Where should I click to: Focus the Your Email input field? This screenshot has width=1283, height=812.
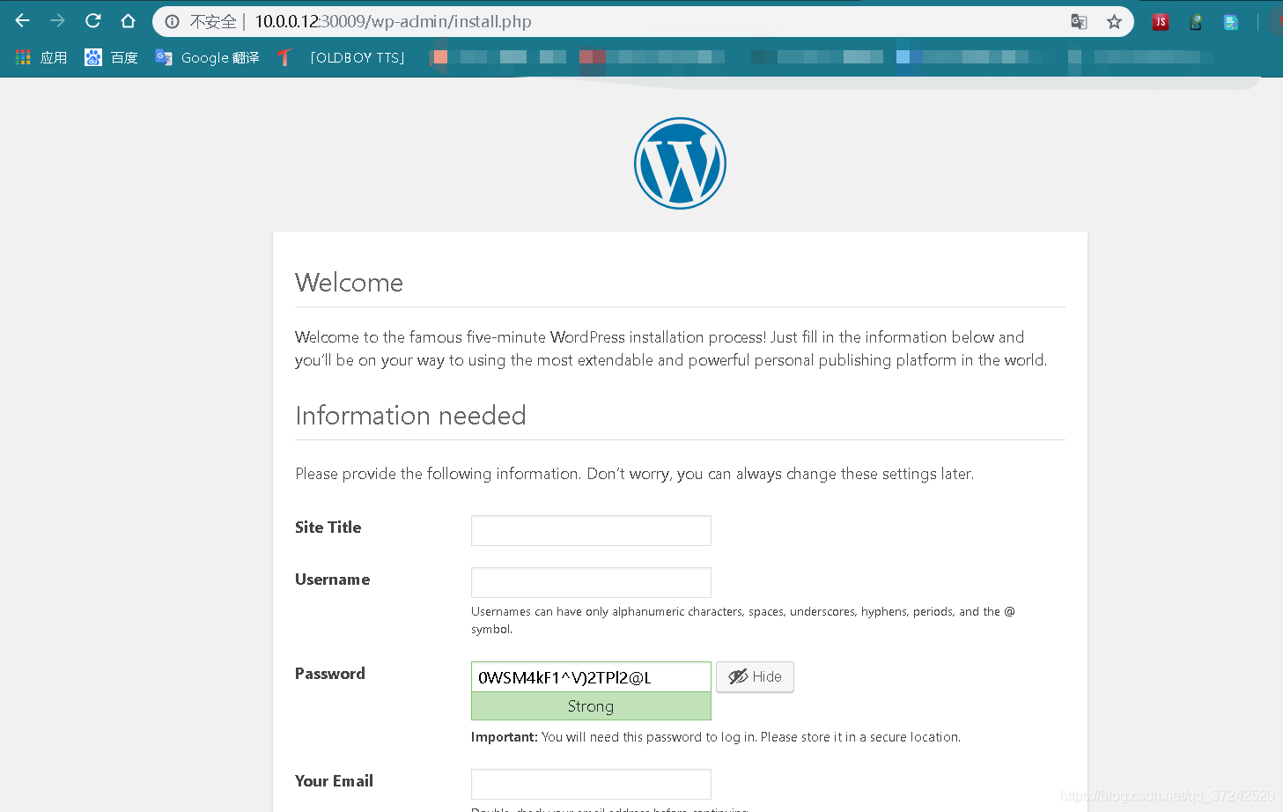(591, 784)
